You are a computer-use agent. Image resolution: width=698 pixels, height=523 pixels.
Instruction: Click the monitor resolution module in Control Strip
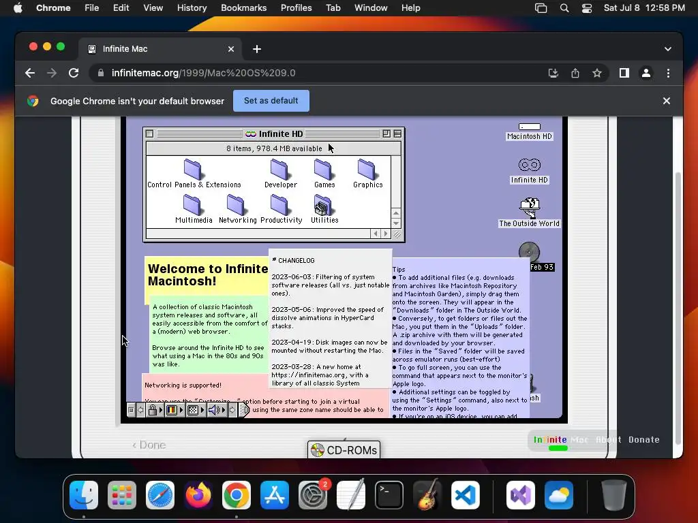[196, 409]
